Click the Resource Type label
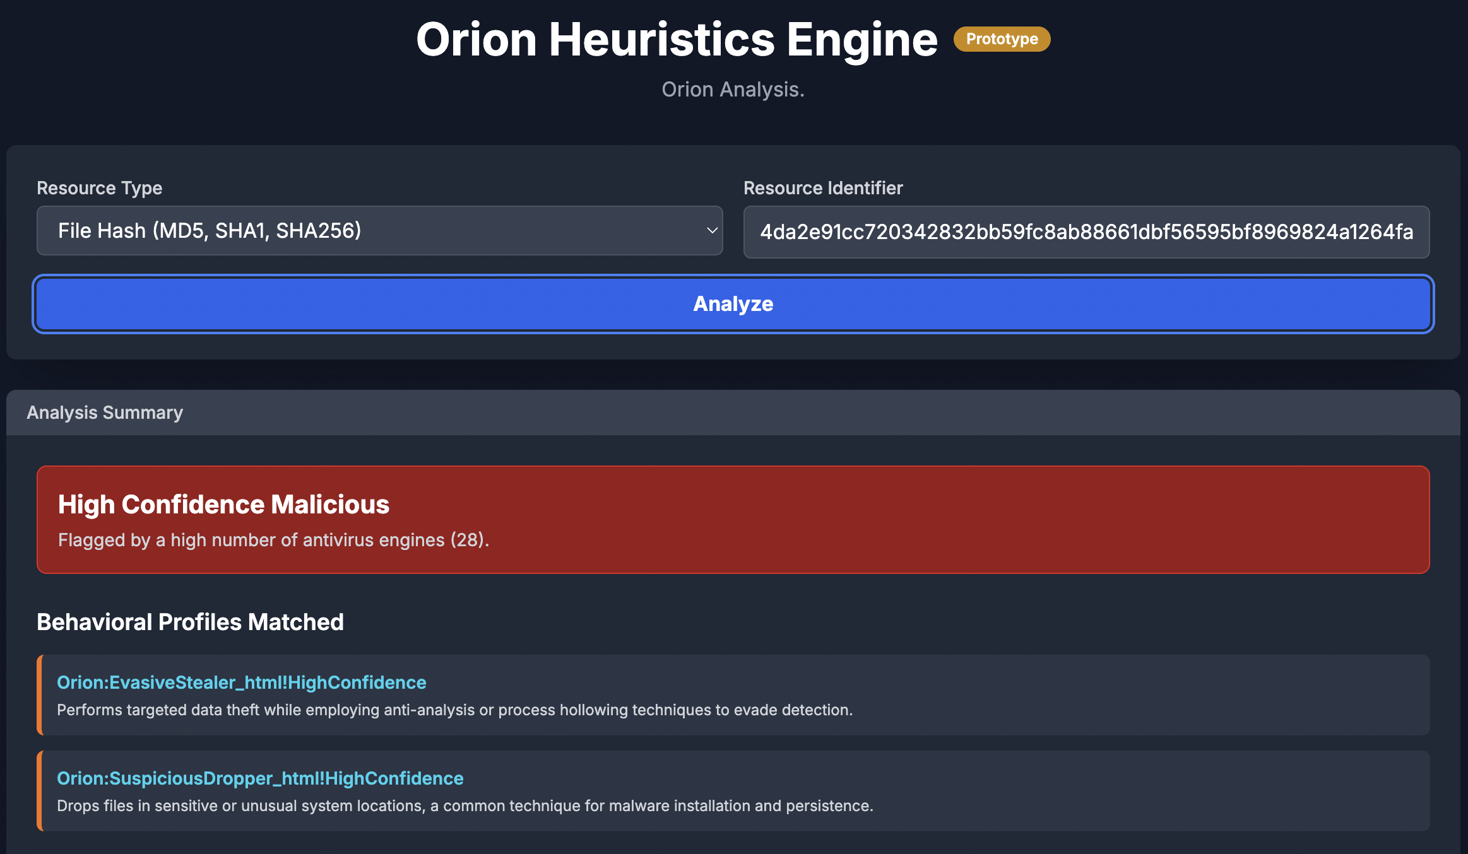Viewport: 1468px width, 854px height. pyautogui.click(x=99, y=188)
